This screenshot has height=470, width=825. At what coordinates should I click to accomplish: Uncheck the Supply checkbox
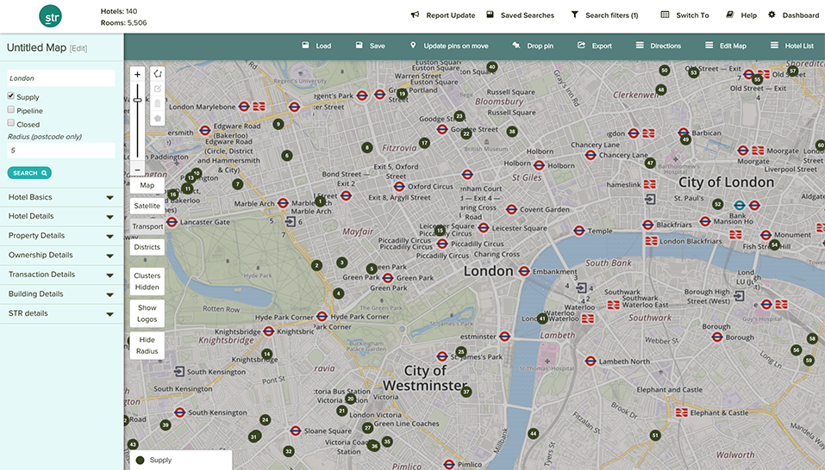click(x=11, y=96)
